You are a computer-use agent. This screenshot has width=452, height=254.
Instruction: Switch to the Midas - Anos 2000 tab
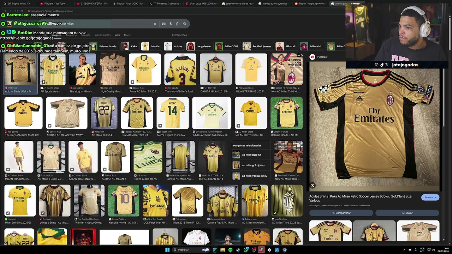click(129, 4)
